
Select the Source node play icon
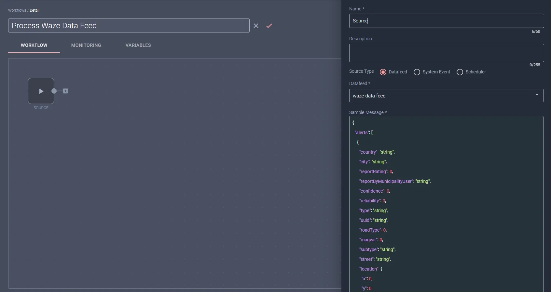41,91
